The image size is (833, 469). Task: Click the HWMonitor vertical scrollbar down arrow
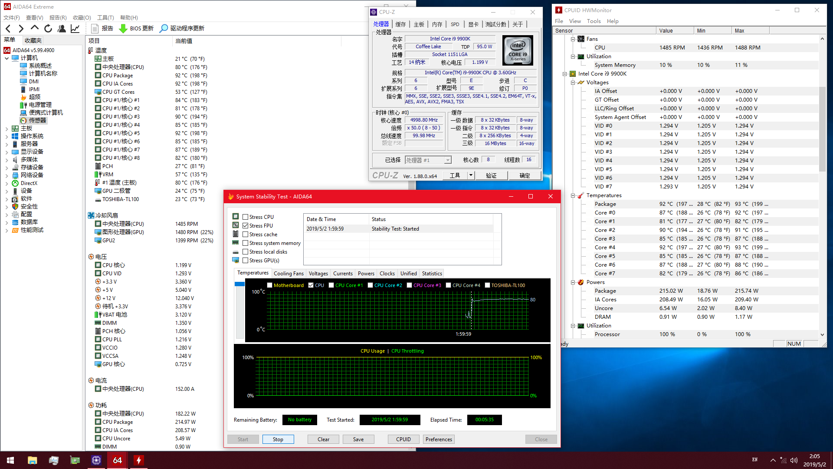point(822,334)
